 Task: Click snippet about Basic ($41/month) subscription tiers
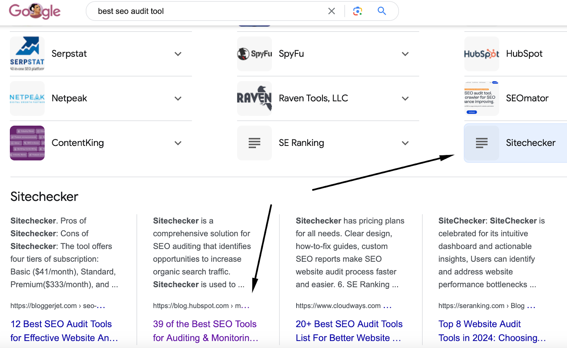click(x=64, y=252)
